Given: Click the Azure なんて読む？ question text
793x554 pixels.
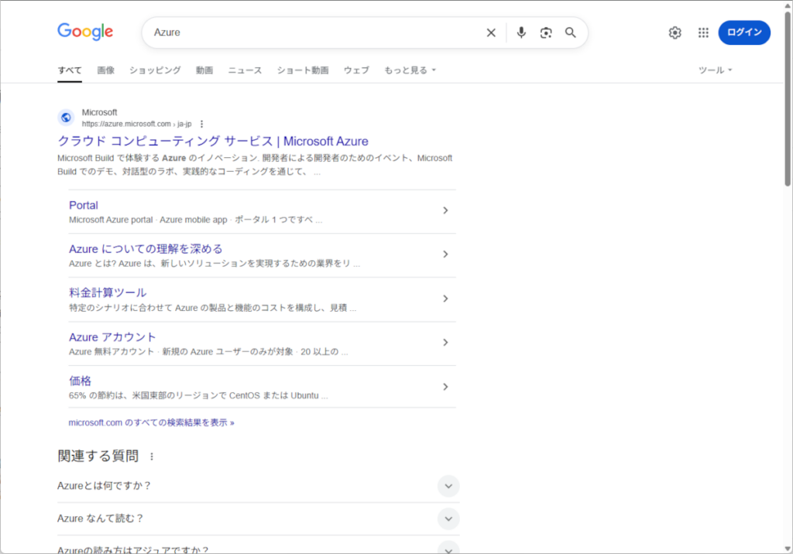Looking at the screenshot, I should (x=100, y=518).
